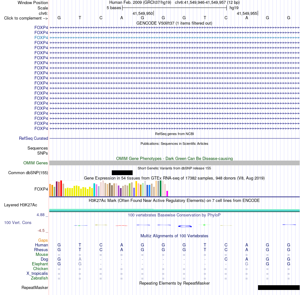Select the Human alignment row label
The width and height of the screenshot is (300, 295).
coord(41,245)
